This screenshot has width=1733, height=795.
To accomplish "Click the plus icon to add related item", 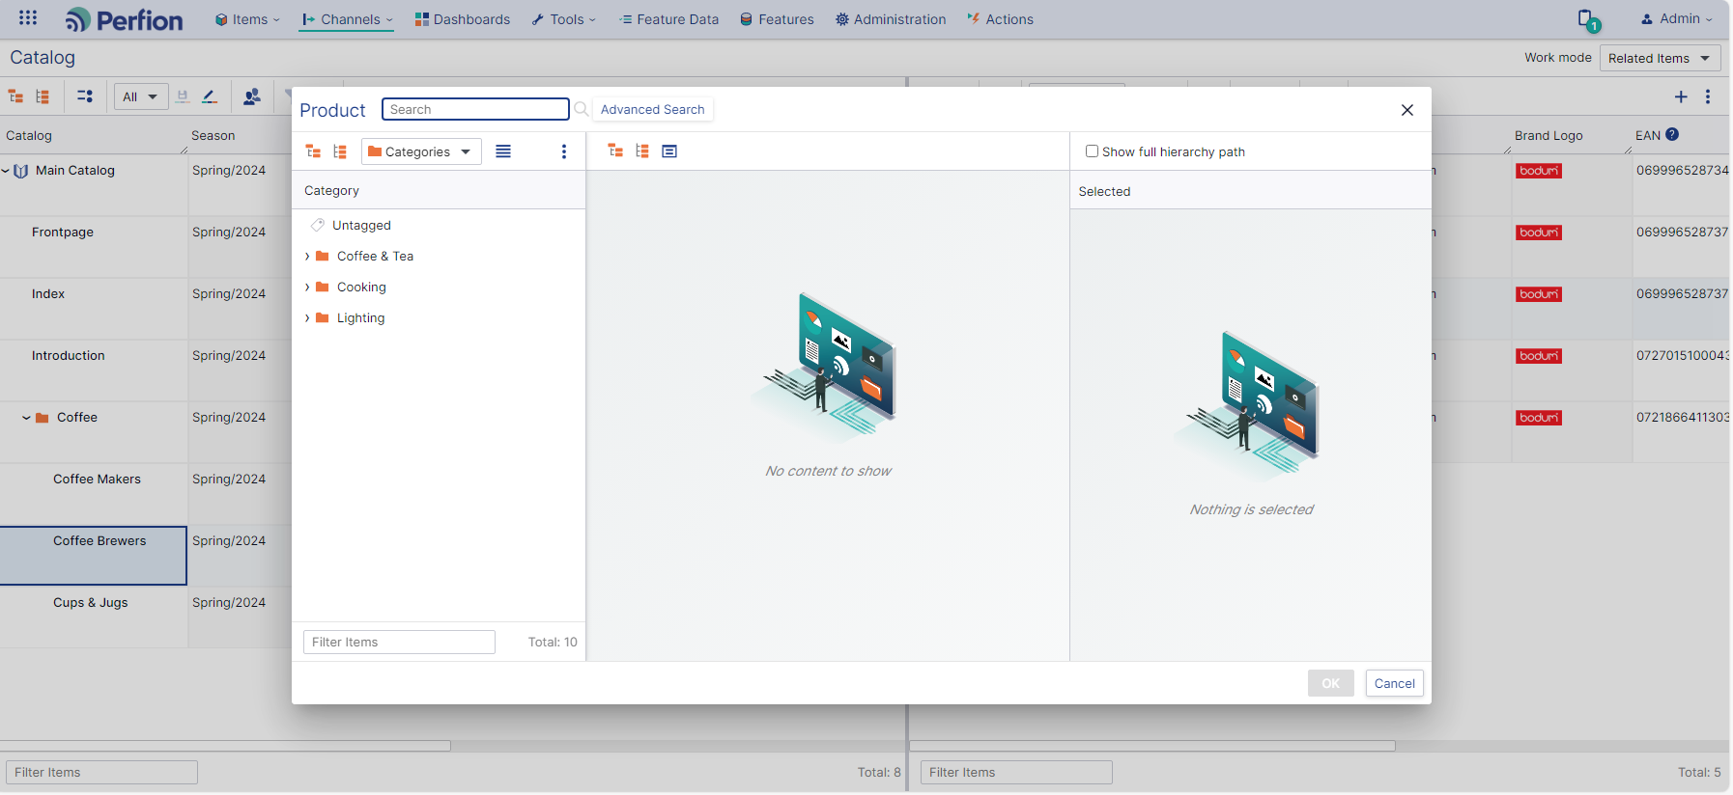I will tap(1681, 96).
